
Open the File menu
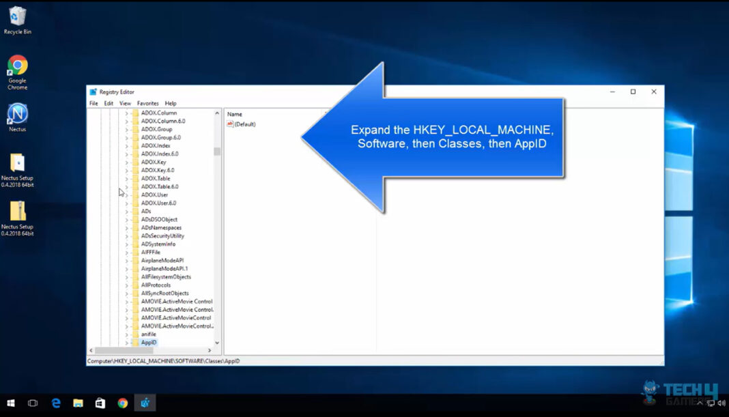[x=94, y=103]
